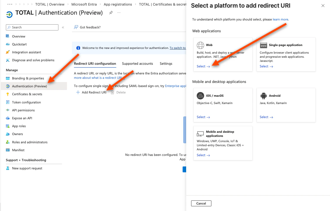Click the www icon on Single-page application card
330x211 pixels.
pos(263,45)
